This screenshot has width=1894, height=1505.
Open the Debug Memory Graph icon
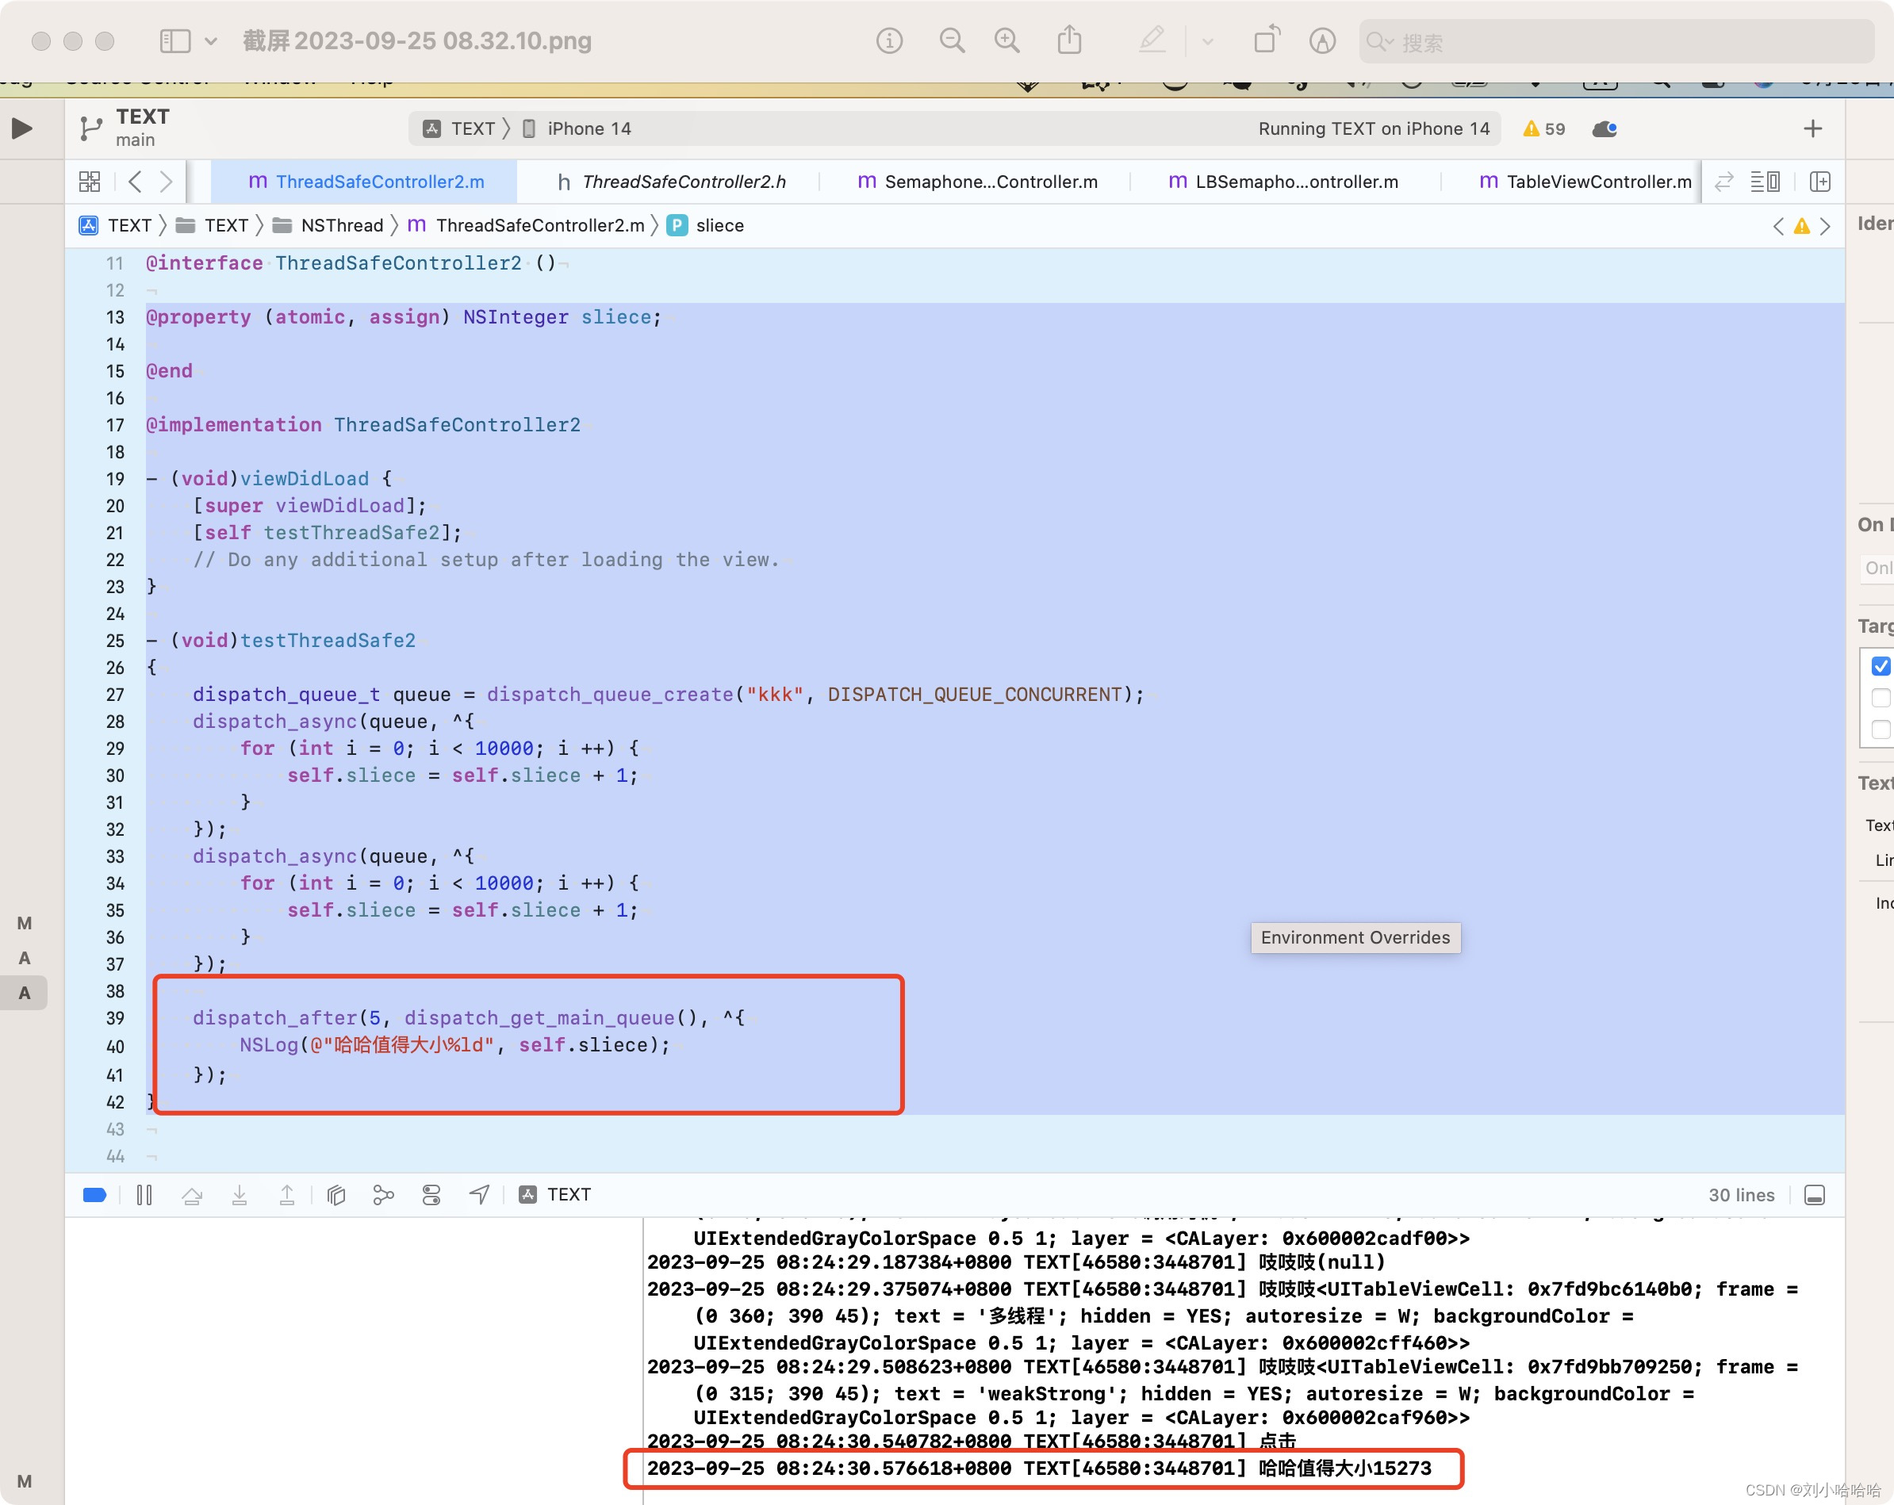(x=384, y=1195)
